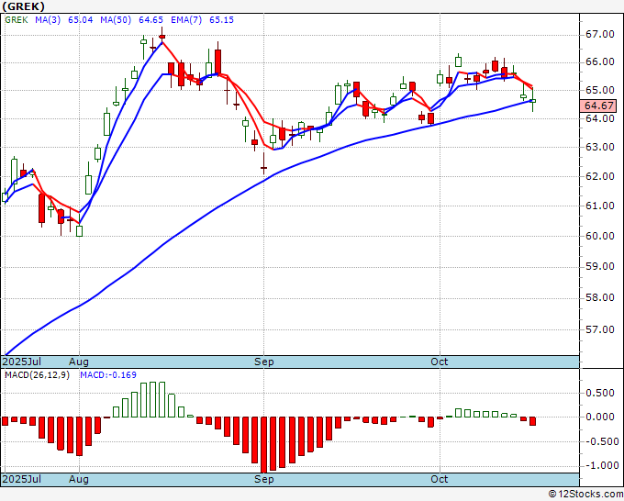624x501 pixels.
Task: Click the MA(50) indicator label
Action: (116, 20)
